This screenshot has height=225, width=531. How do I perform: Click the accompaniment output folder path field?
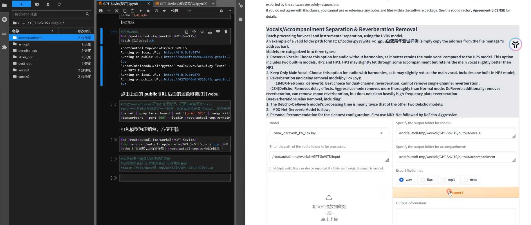pyautogui.click(x=456, y=157)
